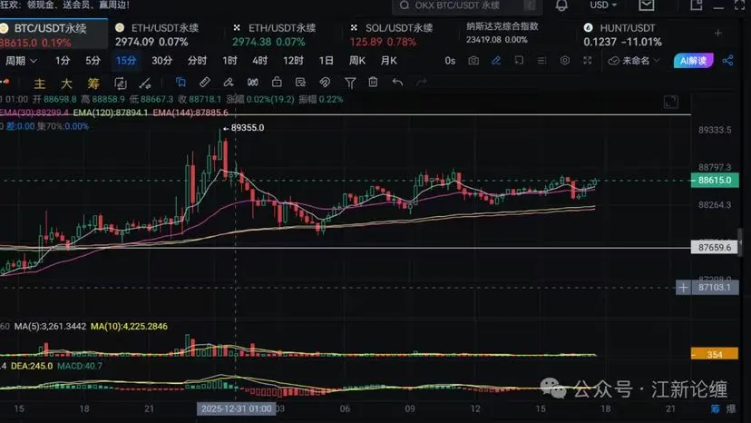Image resolution: width=751 pixels, height=423 pixels.
Task: Select the 5分 timeframe
Action: [93, 61]
